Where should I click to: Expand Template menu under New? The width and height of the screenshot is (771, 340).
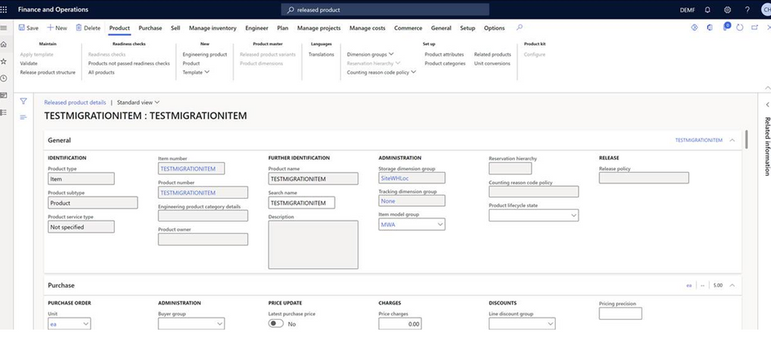click(196, 72)
